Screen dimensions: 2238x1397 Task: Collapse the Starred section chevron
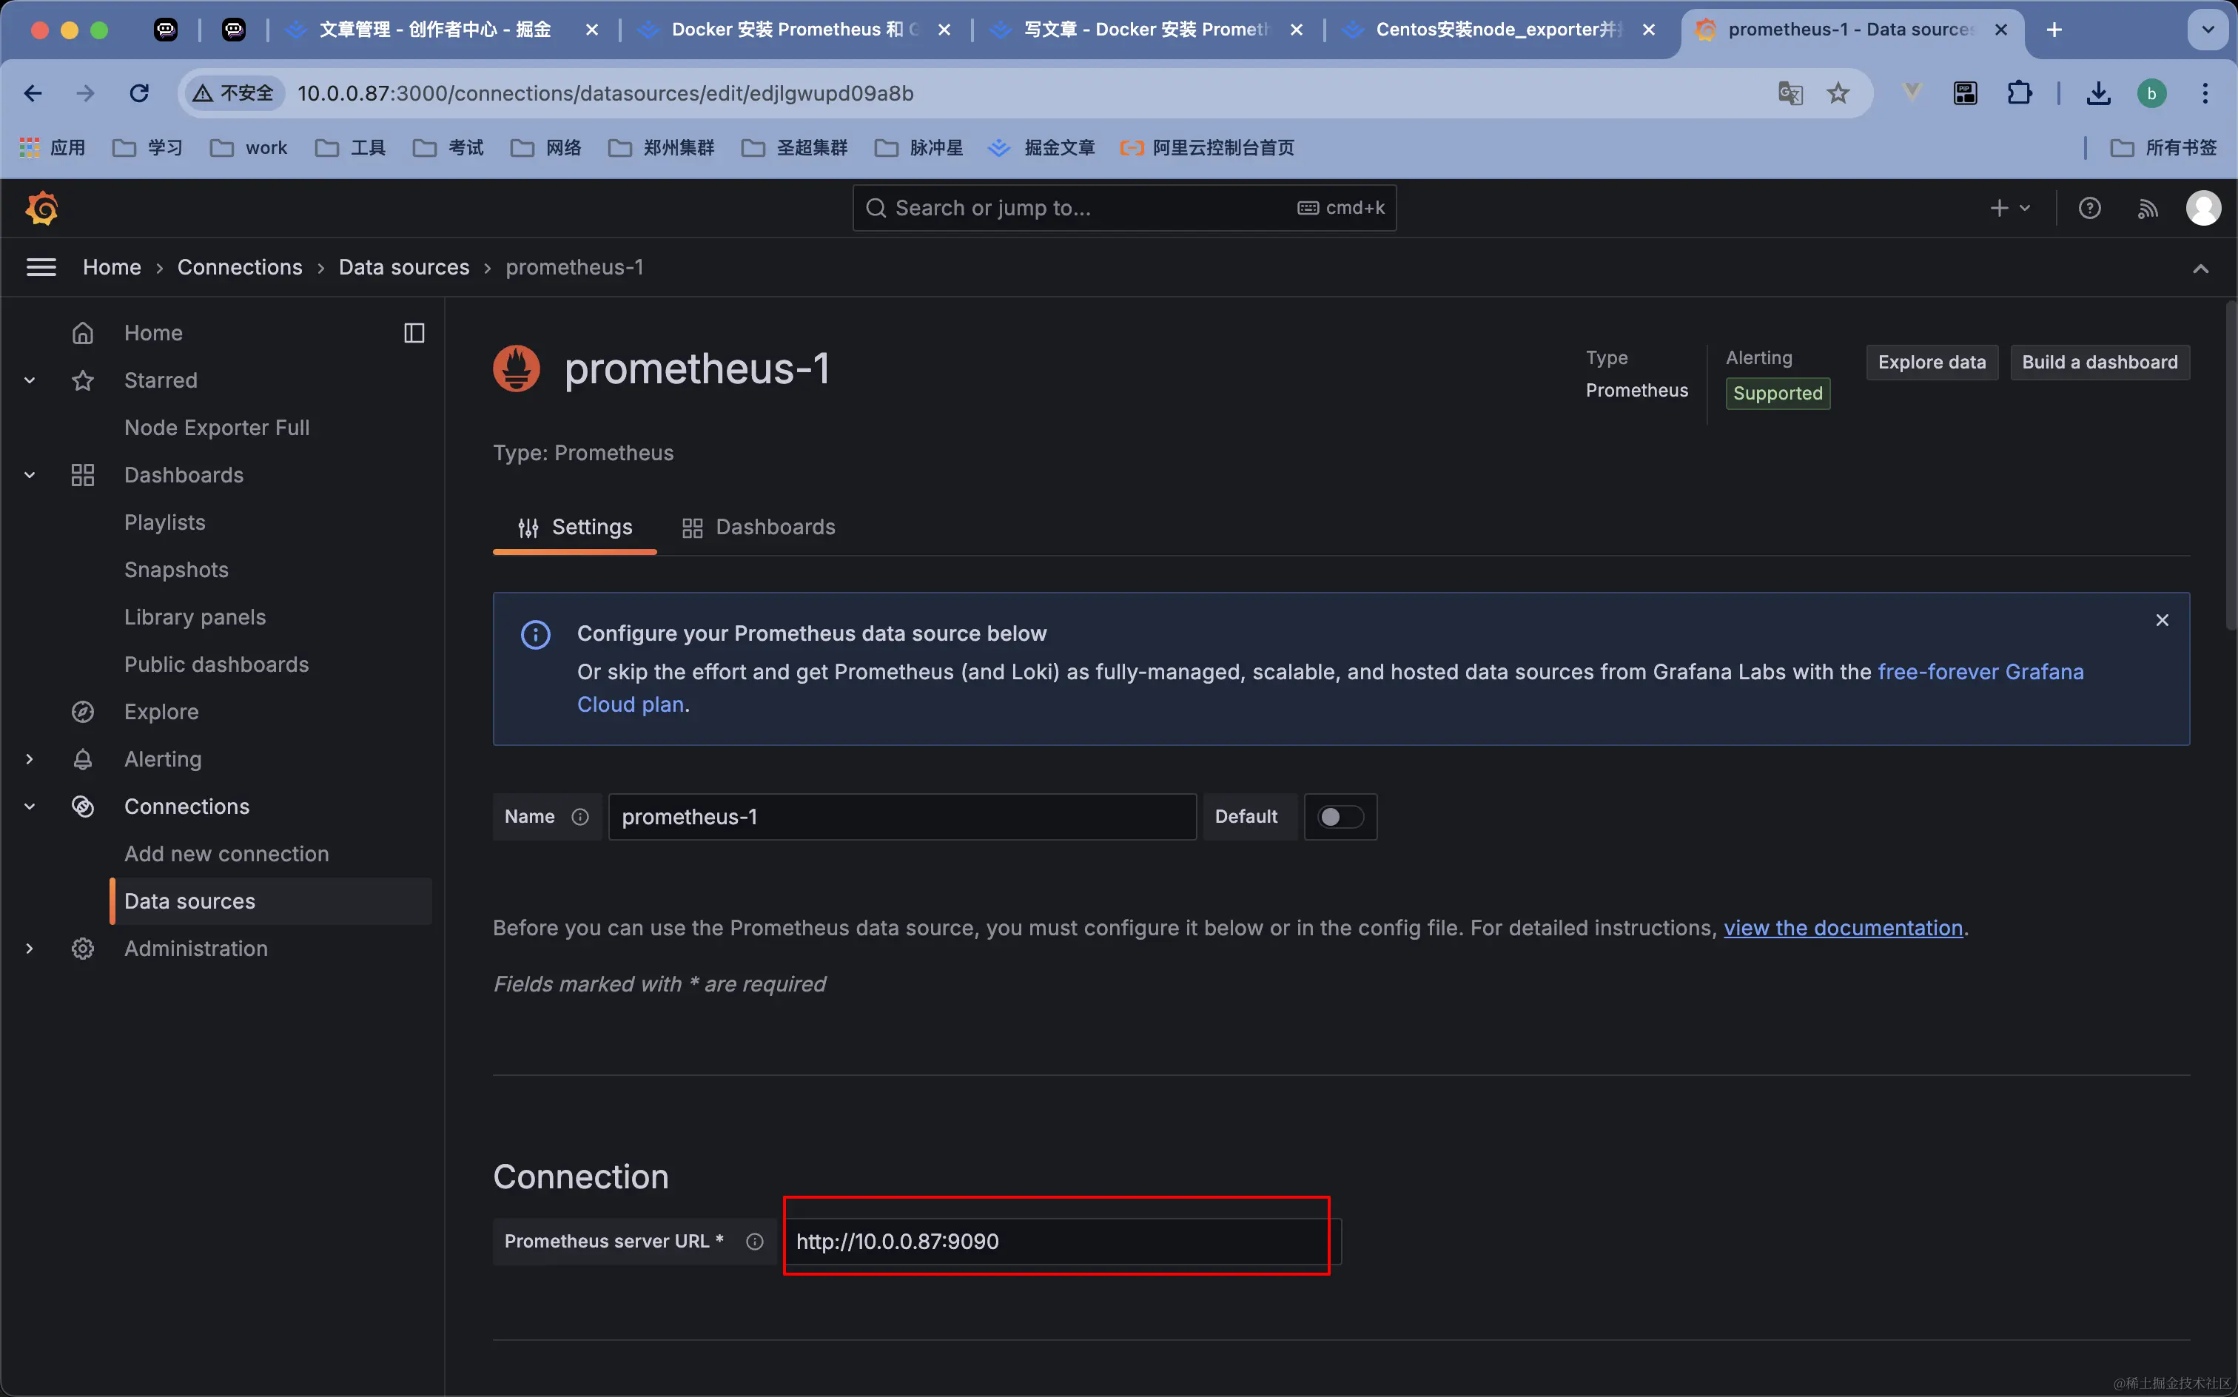(30, 380)
